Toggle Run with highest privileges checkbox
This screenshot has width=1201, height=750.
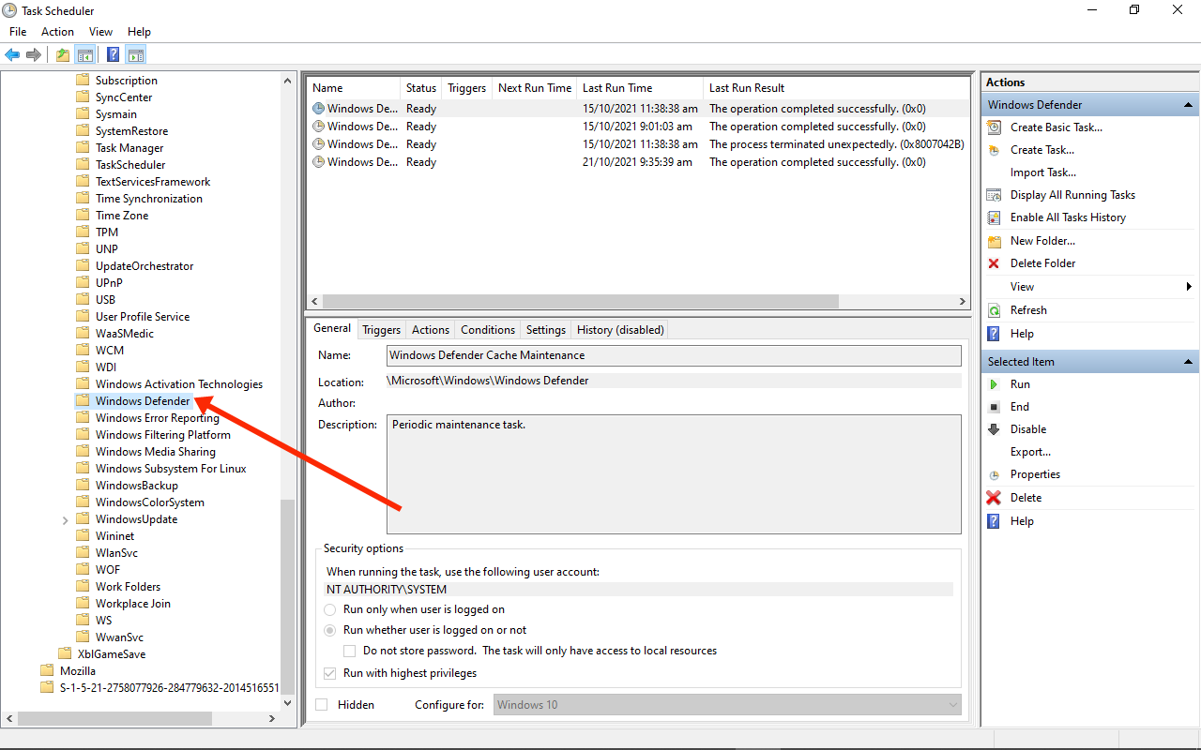click(x=330, y=673)
